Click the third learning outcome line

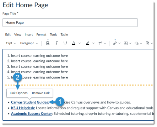point(40,67)
